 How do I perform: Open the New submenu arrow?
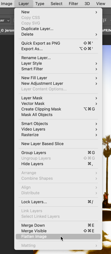[x=96, y=12]
